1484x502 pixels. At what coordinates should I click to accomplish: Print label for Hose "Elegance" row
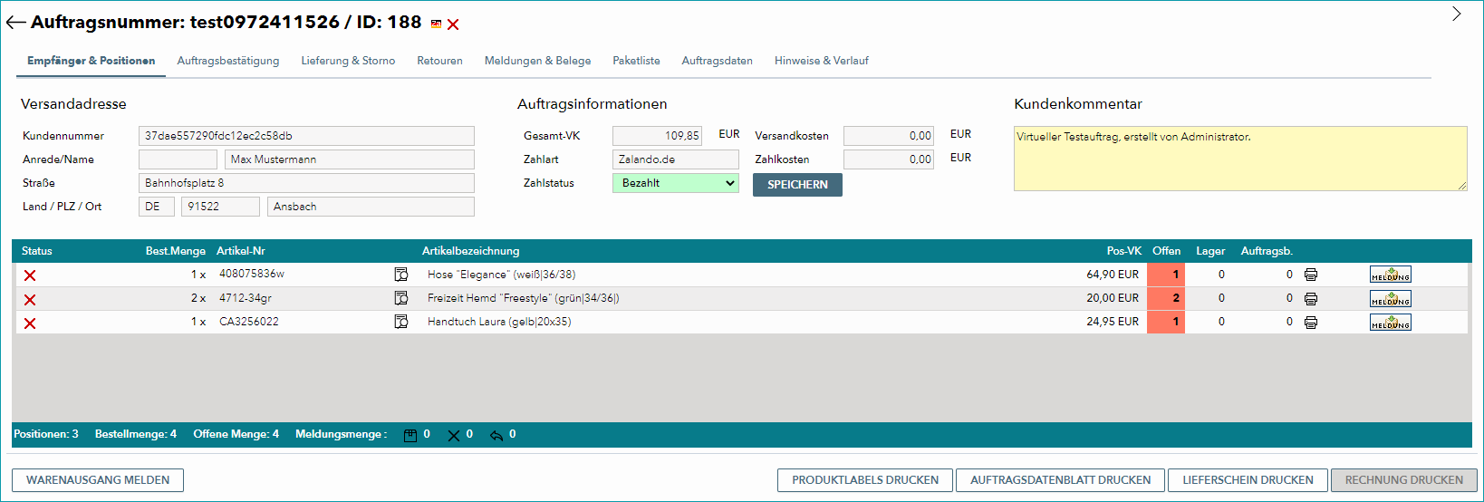(1310, 275)
